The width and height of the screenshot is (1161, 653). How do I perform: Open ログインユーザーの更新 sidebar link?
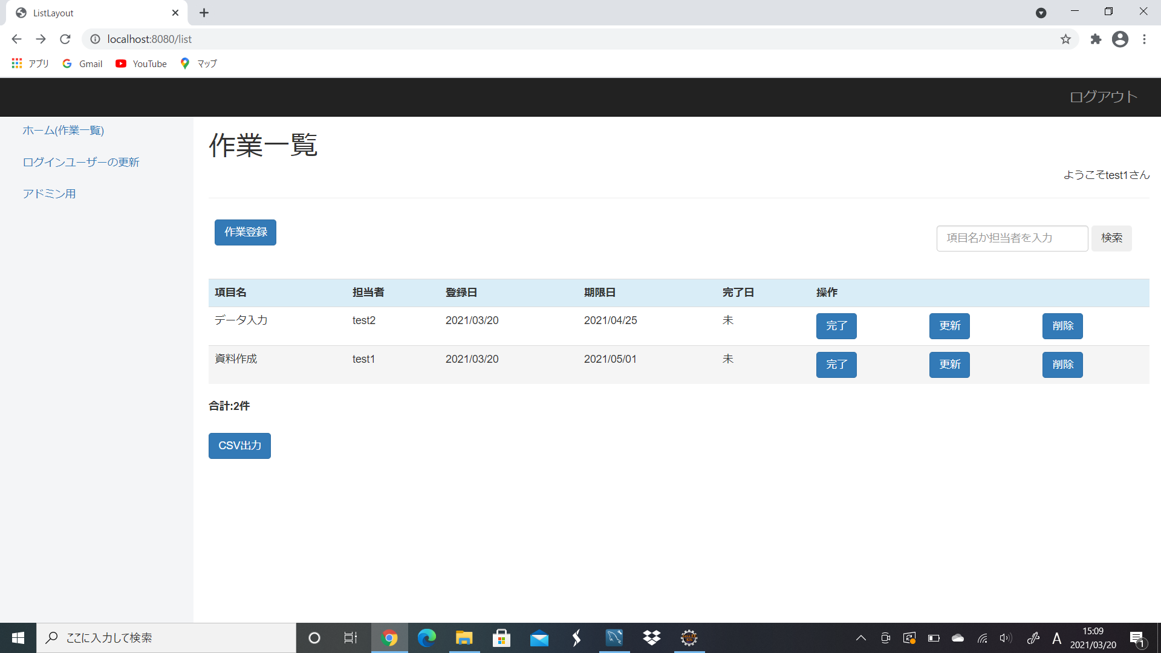(x=81, y=162)
